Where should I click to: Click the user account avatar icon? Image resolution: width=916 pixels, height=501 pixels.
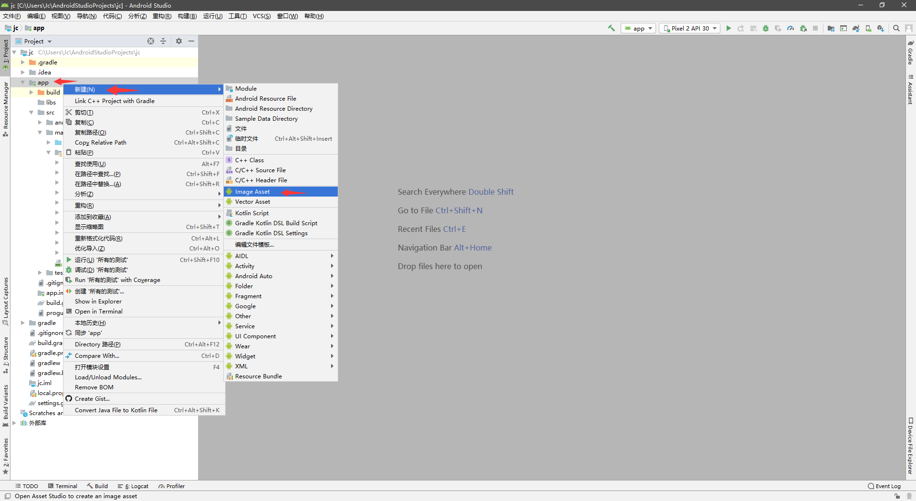(x=909, y=28)
